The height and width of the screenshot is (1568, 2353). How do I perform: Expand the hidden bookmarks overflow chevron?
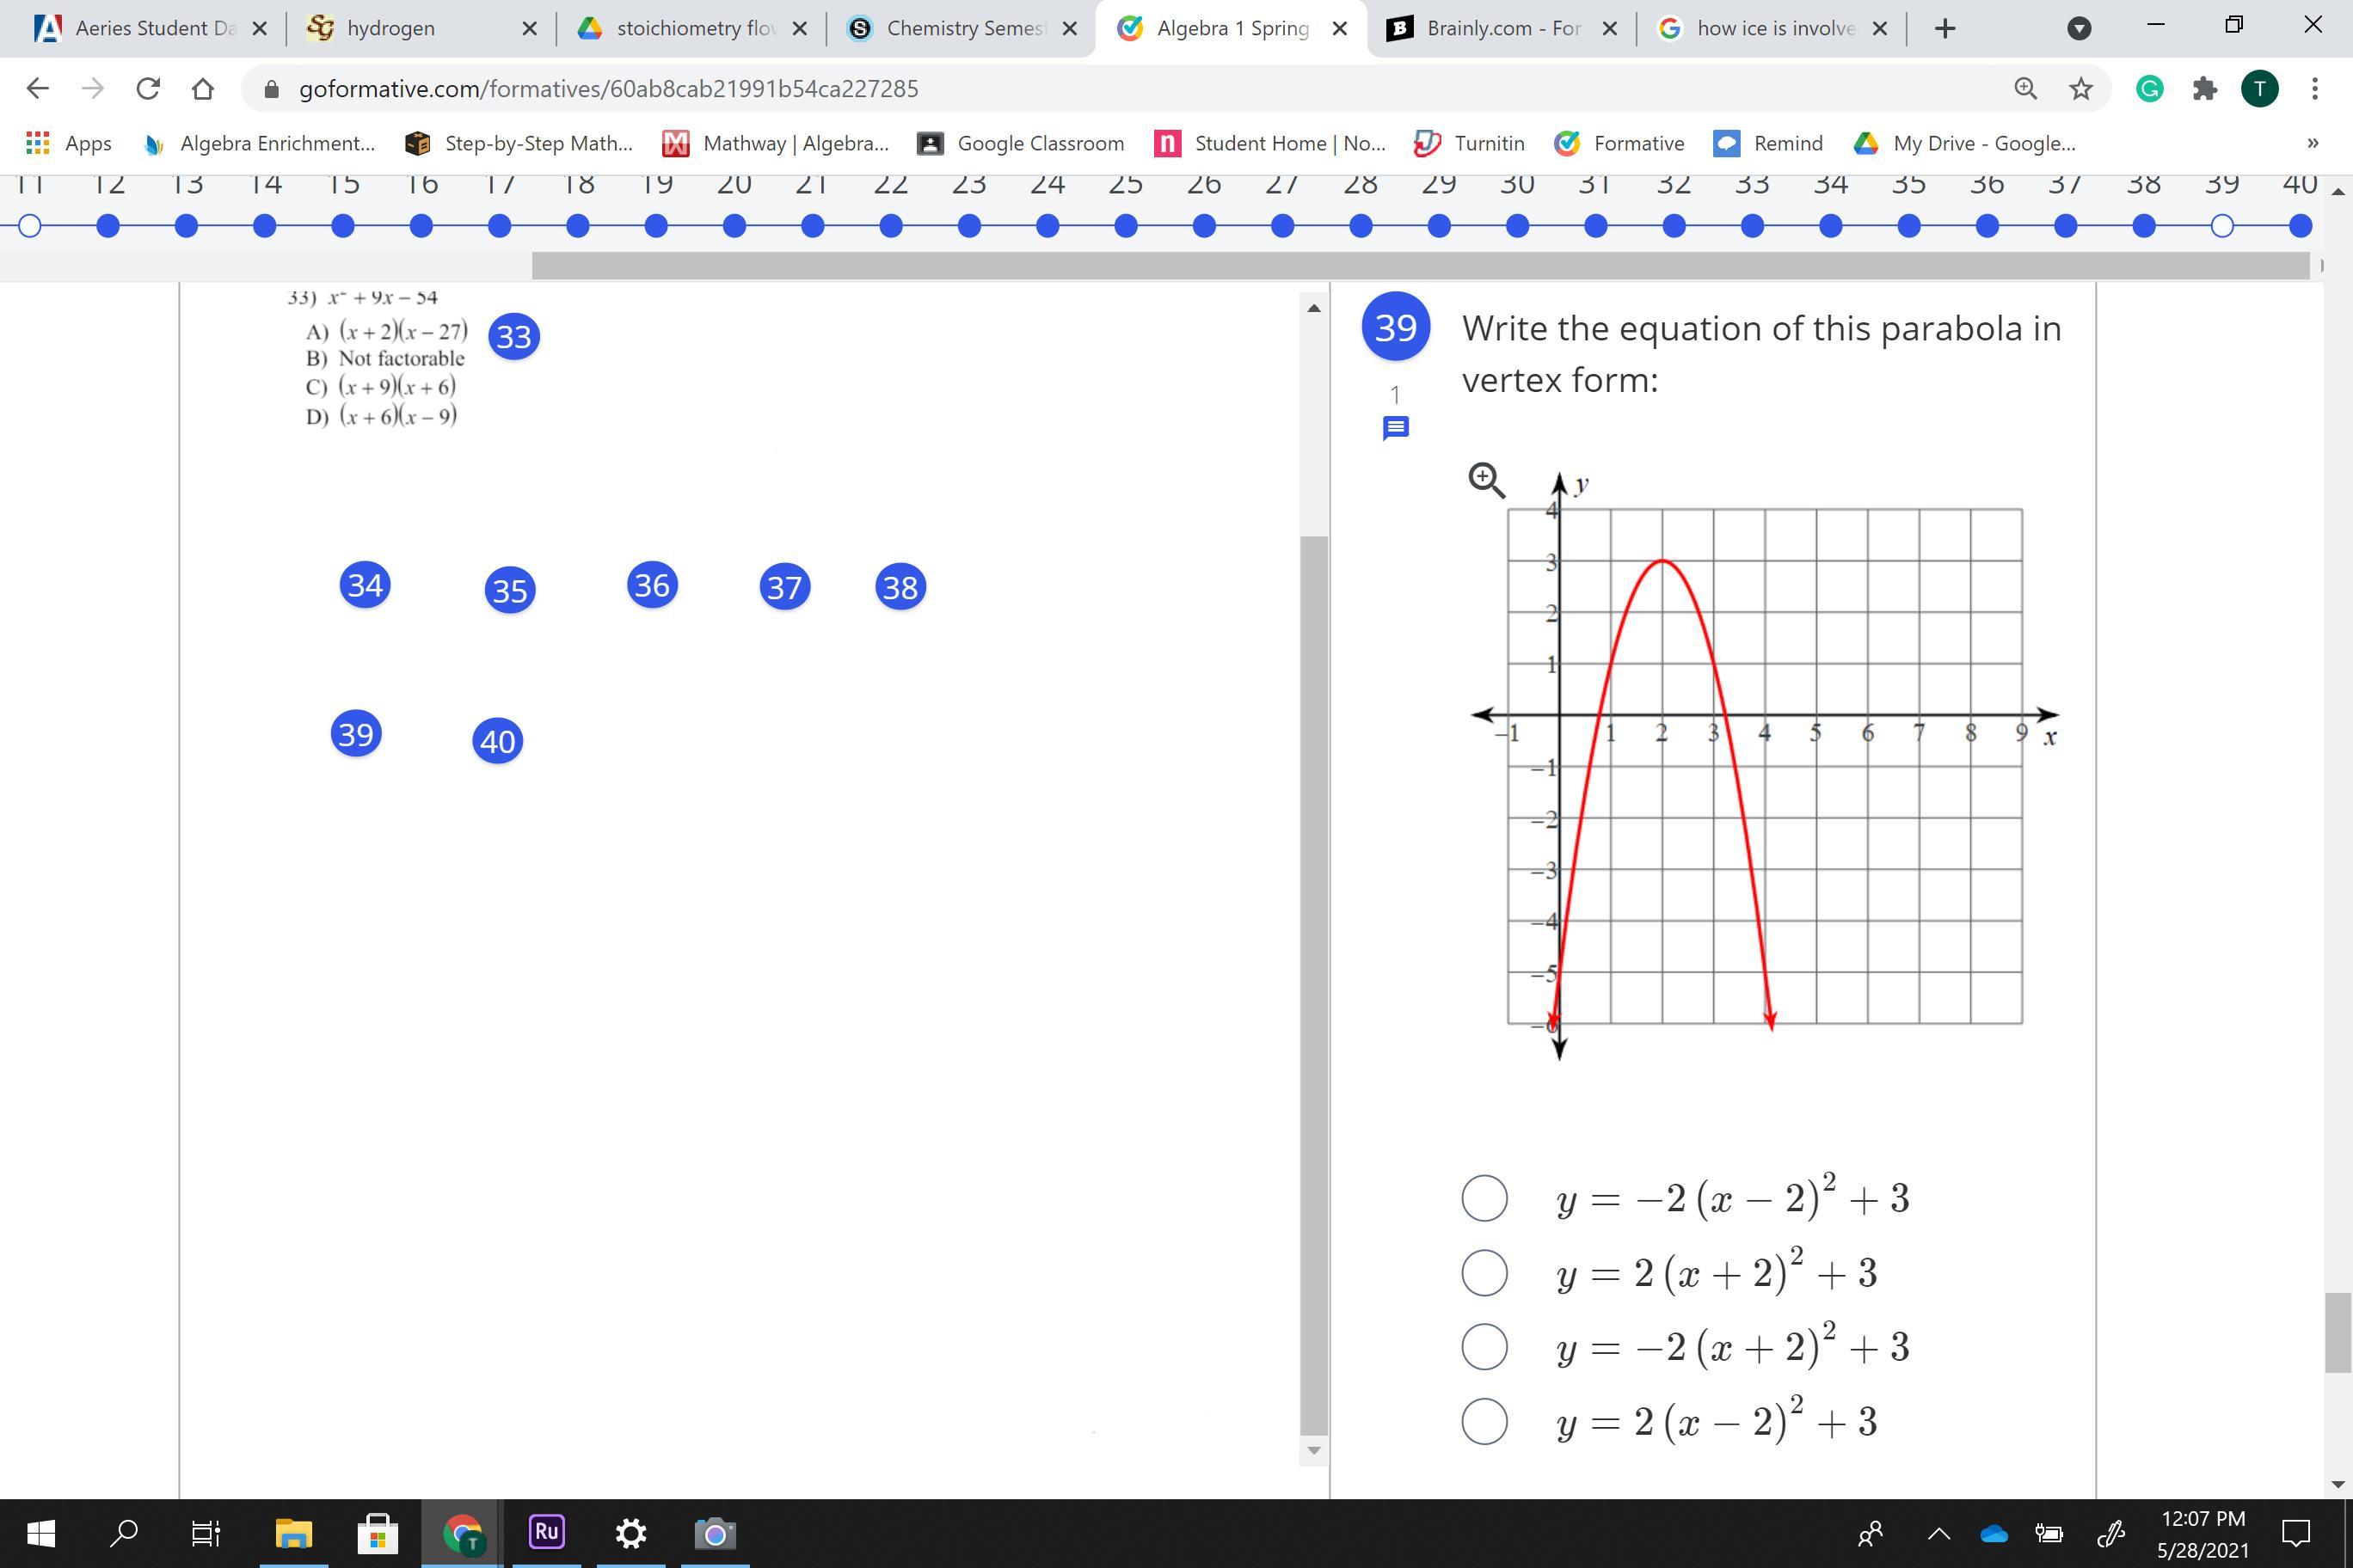tap(2312, 143)
